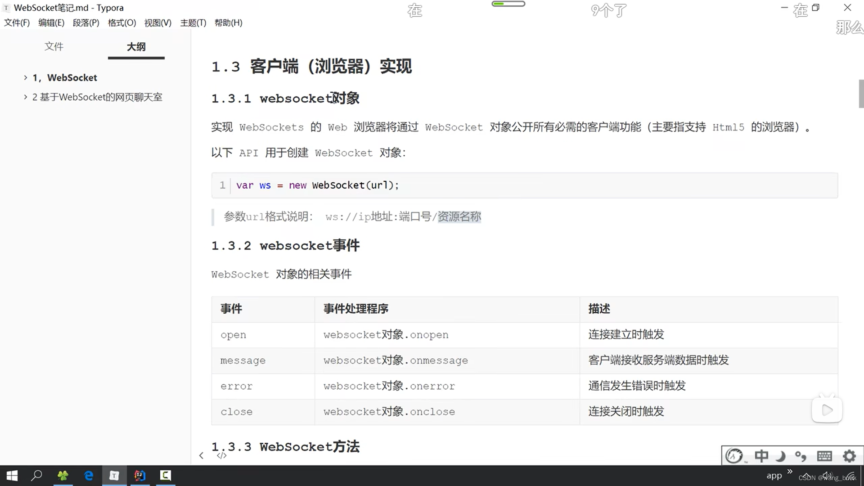Viewport: 864px width, 486px height.
Task: Switch IME between Chinese and English input
Action: point(761,456)
